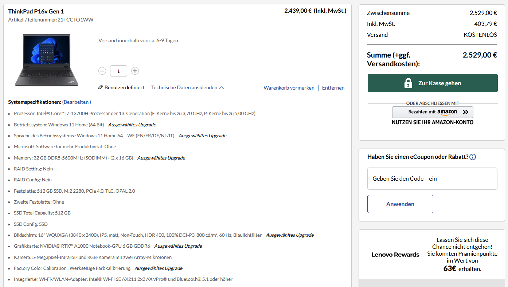The image size is (508, 287).
Task: Click inside the quantity number field
Action: coord(118,71)
